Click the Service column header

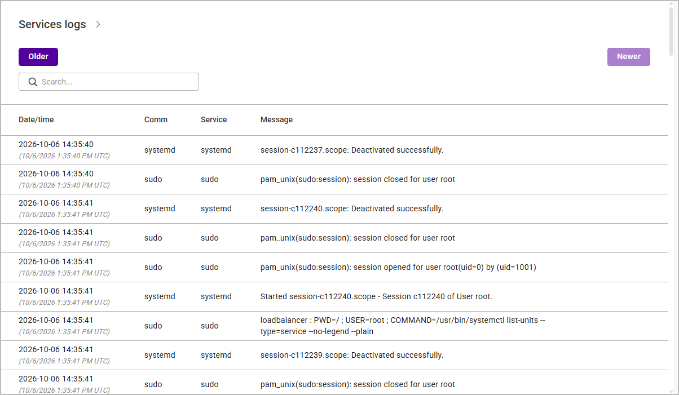coord(214,119)
